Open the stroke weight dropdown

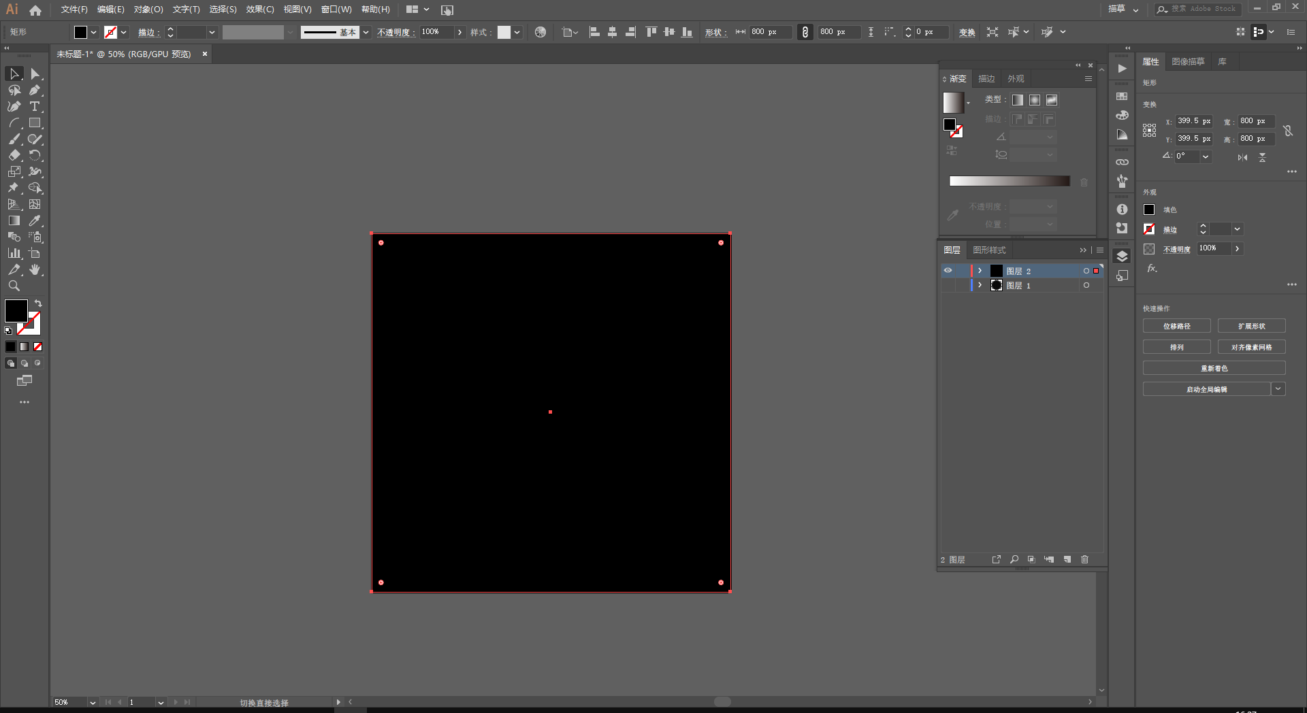coord(212,32)
